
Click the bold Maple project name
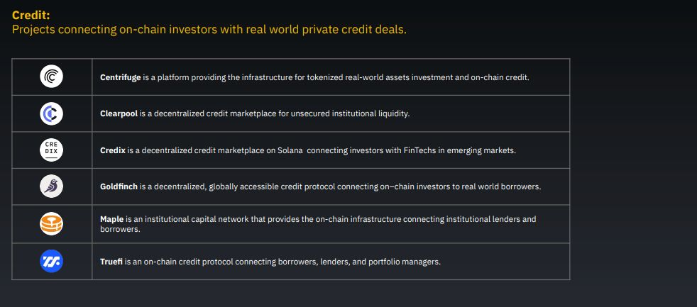pyautogui.click(x=112, y=220)
